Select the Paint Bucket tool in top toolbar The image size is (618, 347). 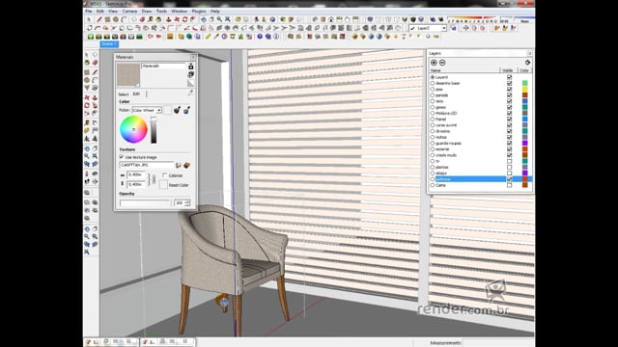point(158,19)
